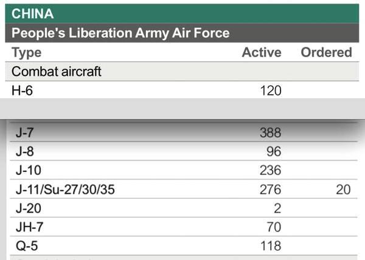365x260 pixels.
Task: Click the J-7 active count 388
Action: click(271, 132)
